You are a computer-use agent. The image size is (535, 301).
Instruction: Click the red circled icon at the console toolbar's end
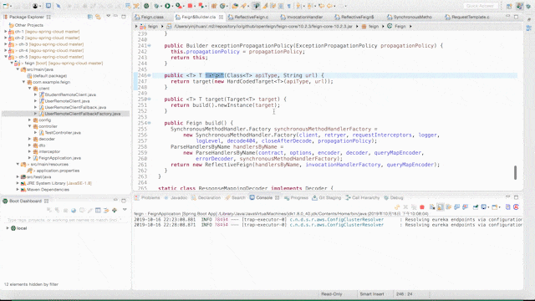coord(516,207)
